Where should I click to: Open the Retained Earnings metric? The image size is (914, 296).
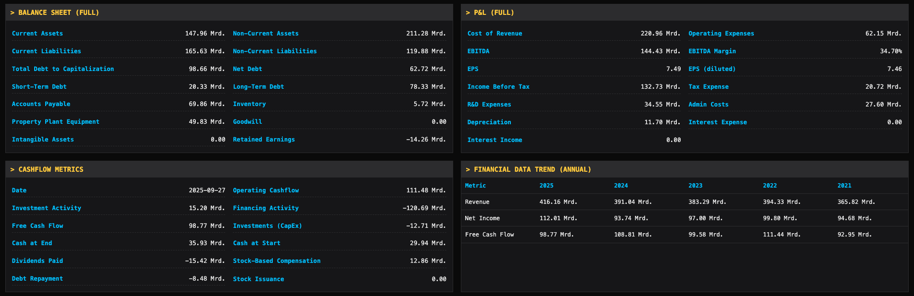(264, 140)
